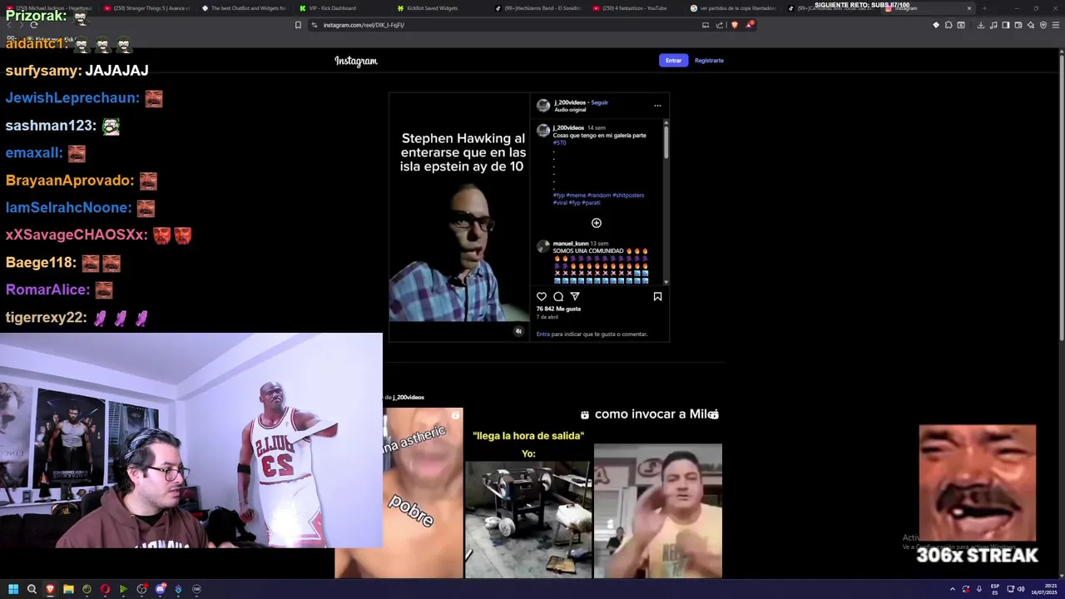This screenshot has width=1065, height=599.
Task: Open the volume control in system tray
Action: click(1021, 589)
